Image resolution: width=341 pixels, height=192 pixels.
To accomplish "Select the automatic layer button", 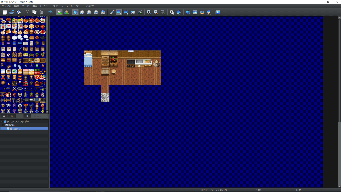I will coord(75,12).
